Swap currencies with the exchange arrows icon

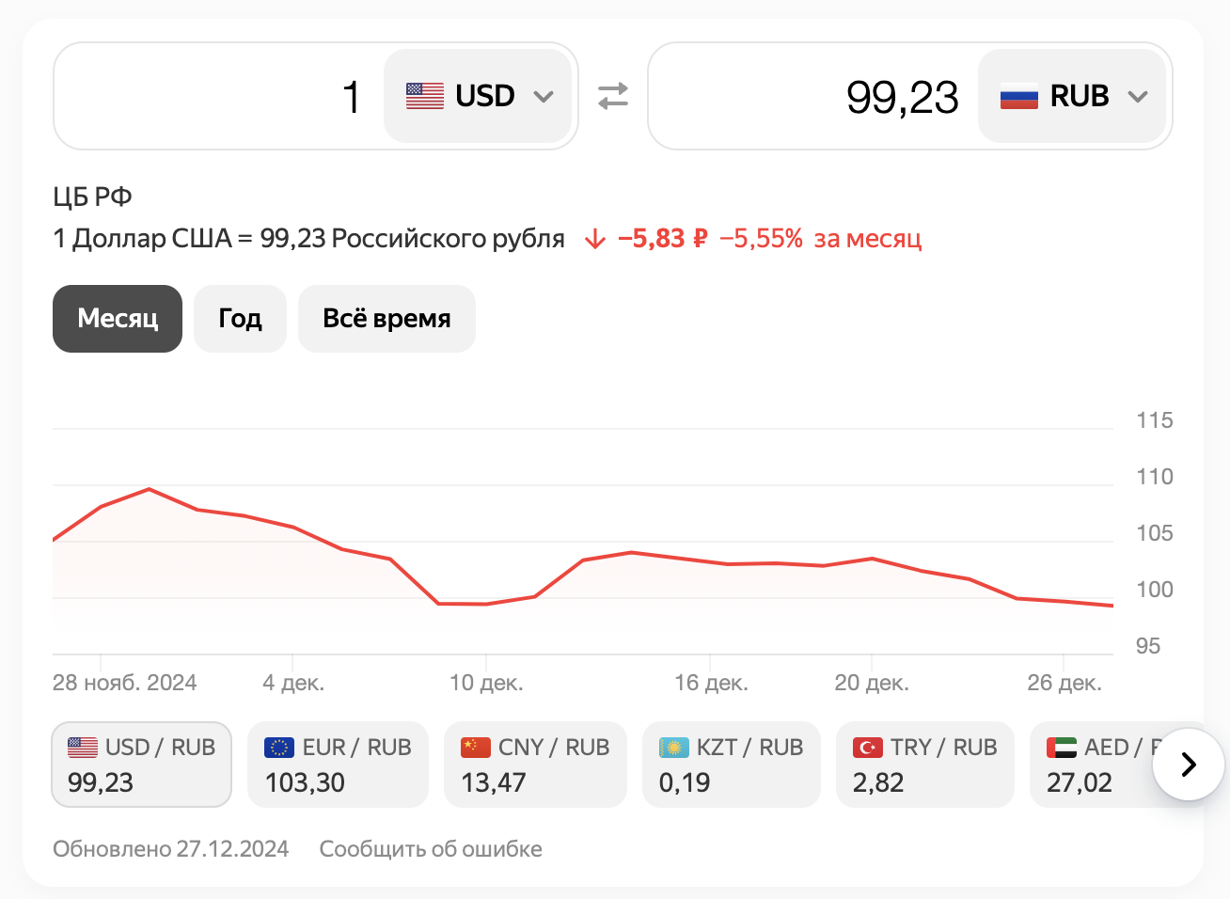point(613,96)
